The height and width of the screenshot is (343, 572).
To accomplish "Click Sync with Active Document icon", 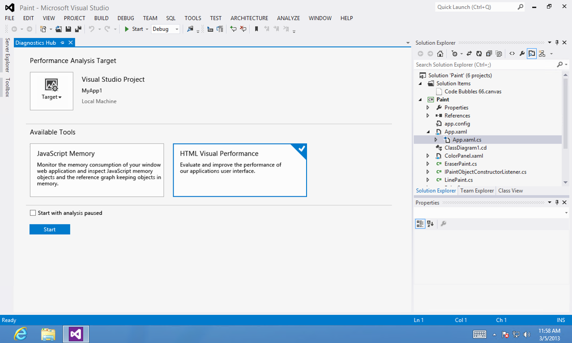I will [469, 54].
